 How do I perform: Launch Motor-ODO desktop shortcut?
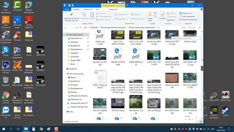tap(214, 96)
